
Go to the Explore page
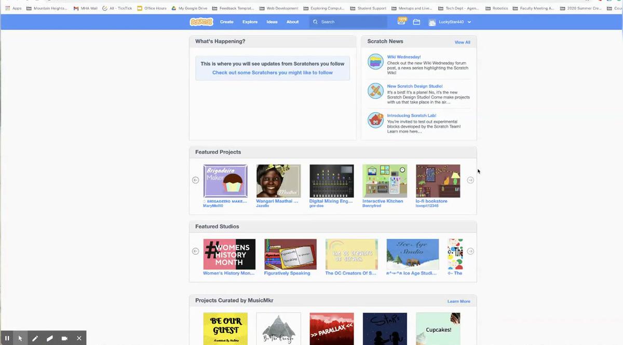(x=250, y=22)
